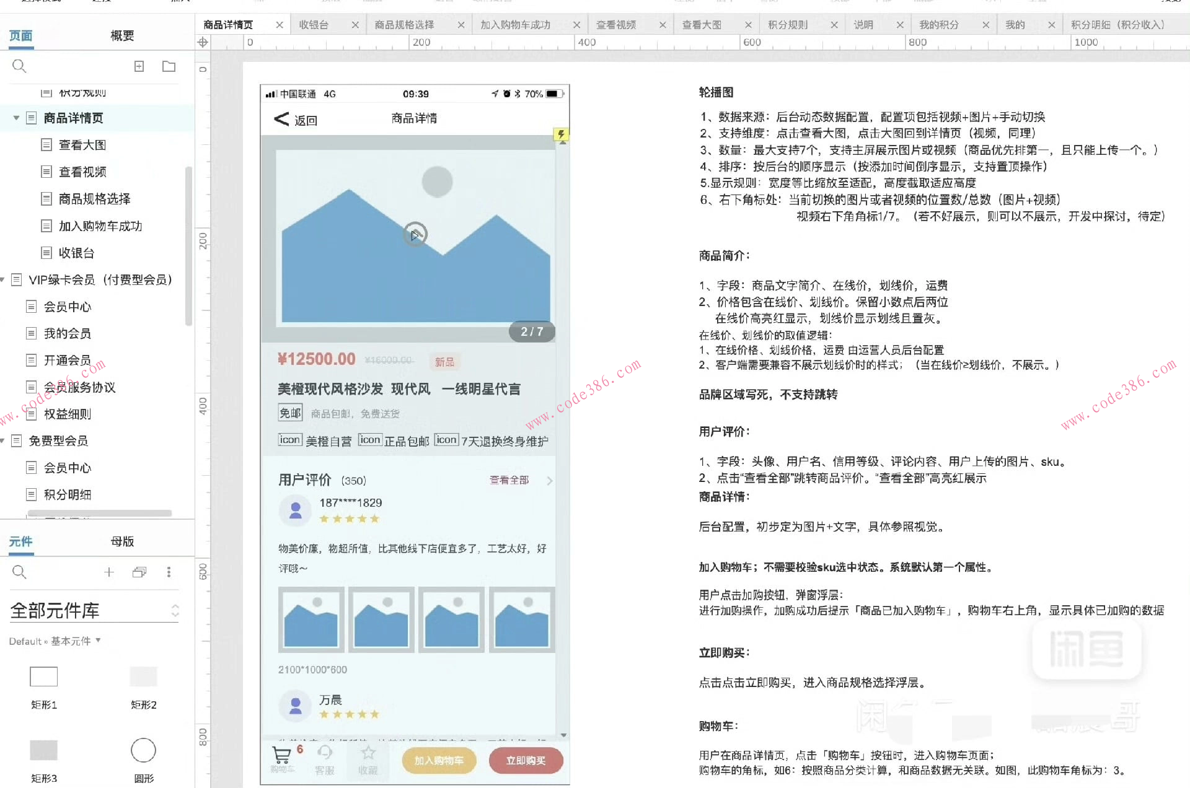Screen dimensions: 1190x788
Task: Click the add widget library plus icon
Action: (x=109, y=572)
